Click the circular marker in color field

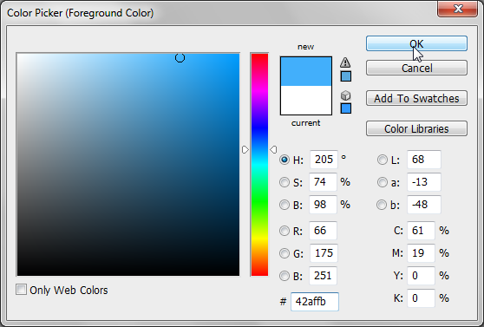pyautogui.click(x=180, y=58)
